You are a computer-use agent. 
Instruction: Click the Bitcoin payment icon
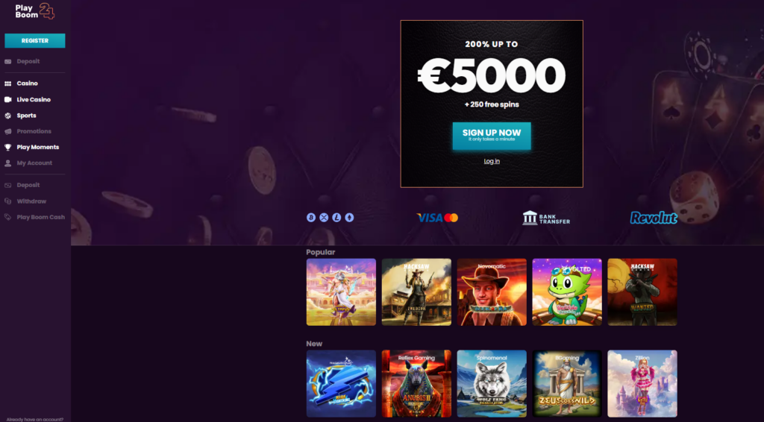[x=311, y=218]
